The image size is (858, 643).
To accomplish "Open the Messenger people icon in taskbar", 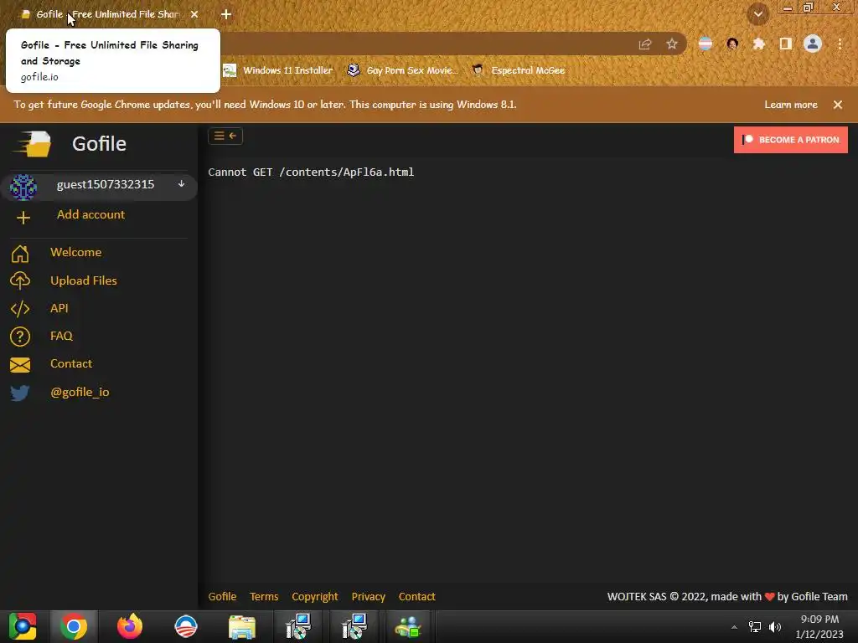I will 408,626.
